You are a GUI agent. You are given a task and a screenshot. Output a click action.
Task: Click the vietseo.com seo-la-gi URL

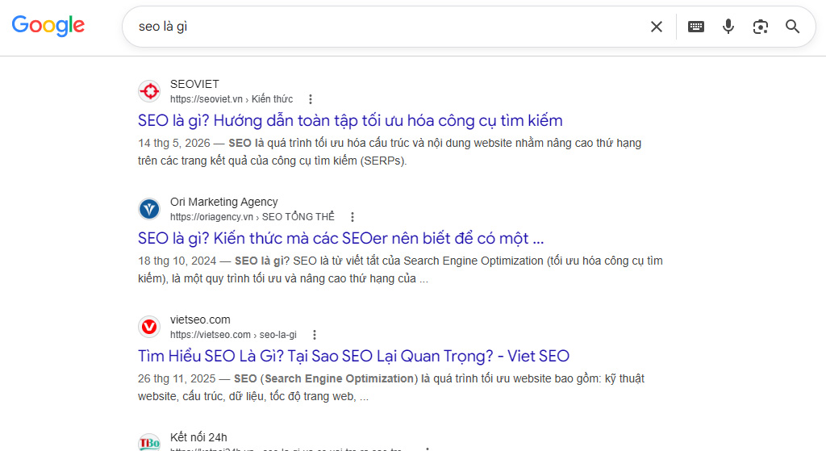coord(233,335)
